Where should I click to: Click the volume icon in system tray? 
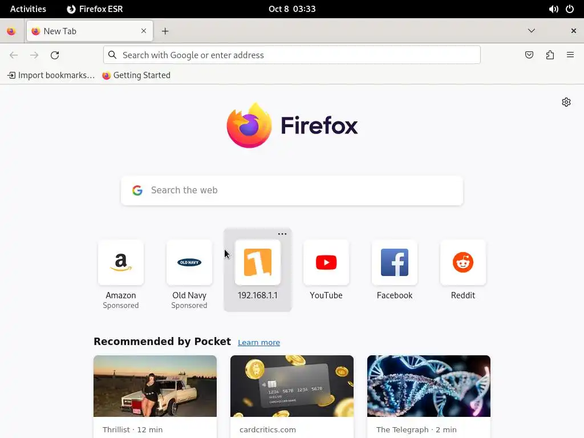click(x=553, y=9)
